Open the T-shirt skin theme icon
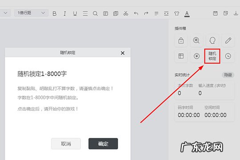 click(x=176, y=13)
